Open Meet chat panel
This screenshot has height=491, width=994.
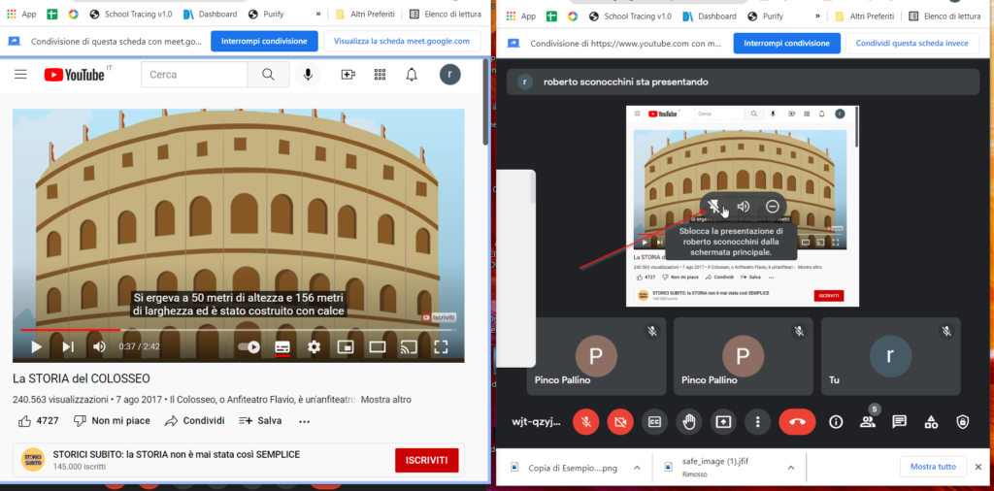[899, 422]
